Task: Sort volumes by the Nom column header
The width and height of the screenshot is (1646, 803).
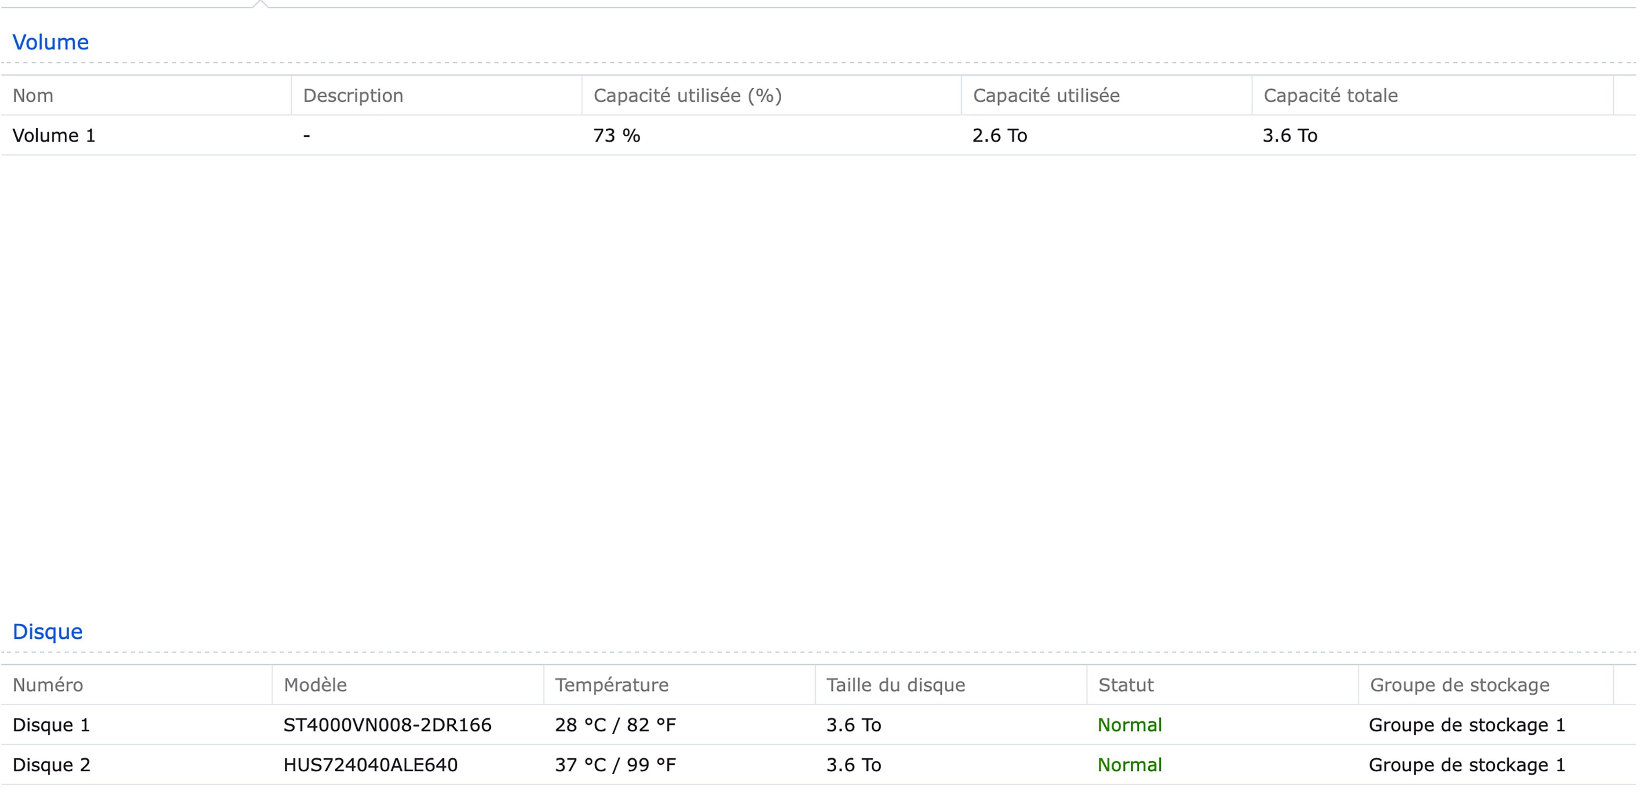Action: (x=33, y=95)
